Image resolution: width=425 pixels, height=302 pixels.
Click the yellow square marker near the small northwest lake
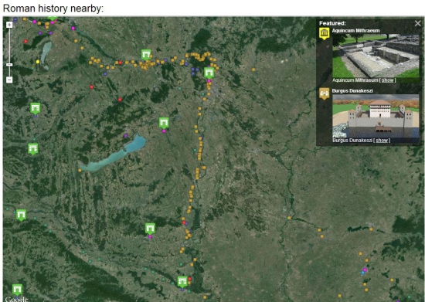tap(38, 62)
